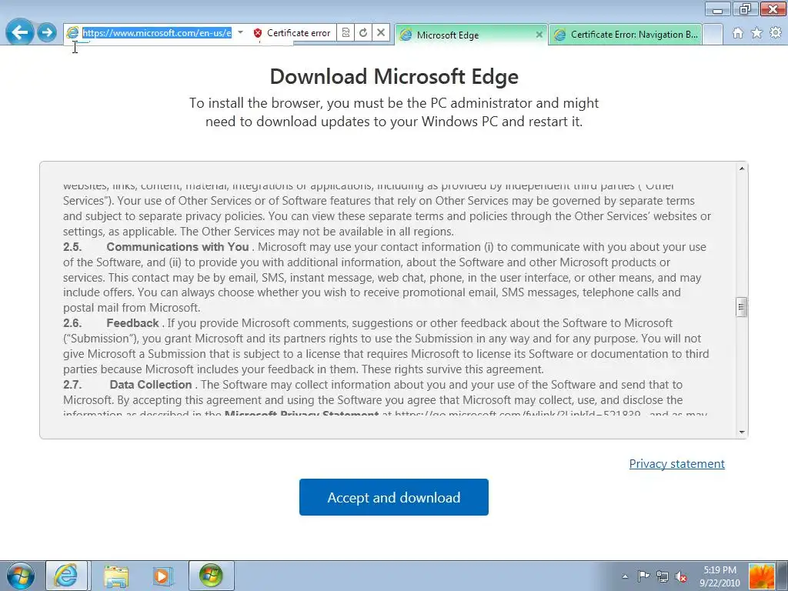
Task: Click the license text scrollbar thumb
Action: (x=742, y=307)
